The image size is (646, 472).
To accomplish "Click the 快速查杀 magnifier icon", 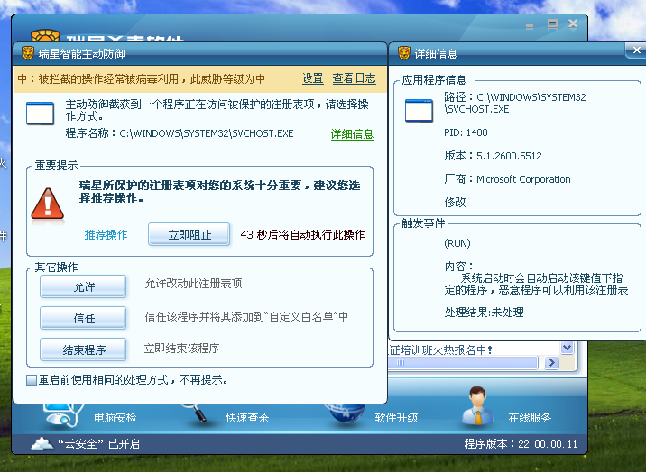I will pos(196,413).
